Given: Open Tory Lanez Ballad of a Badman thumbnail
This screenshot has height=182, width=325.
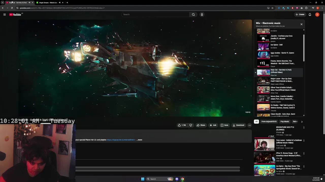Looking at the screenshot, I should tap(264, 145).
